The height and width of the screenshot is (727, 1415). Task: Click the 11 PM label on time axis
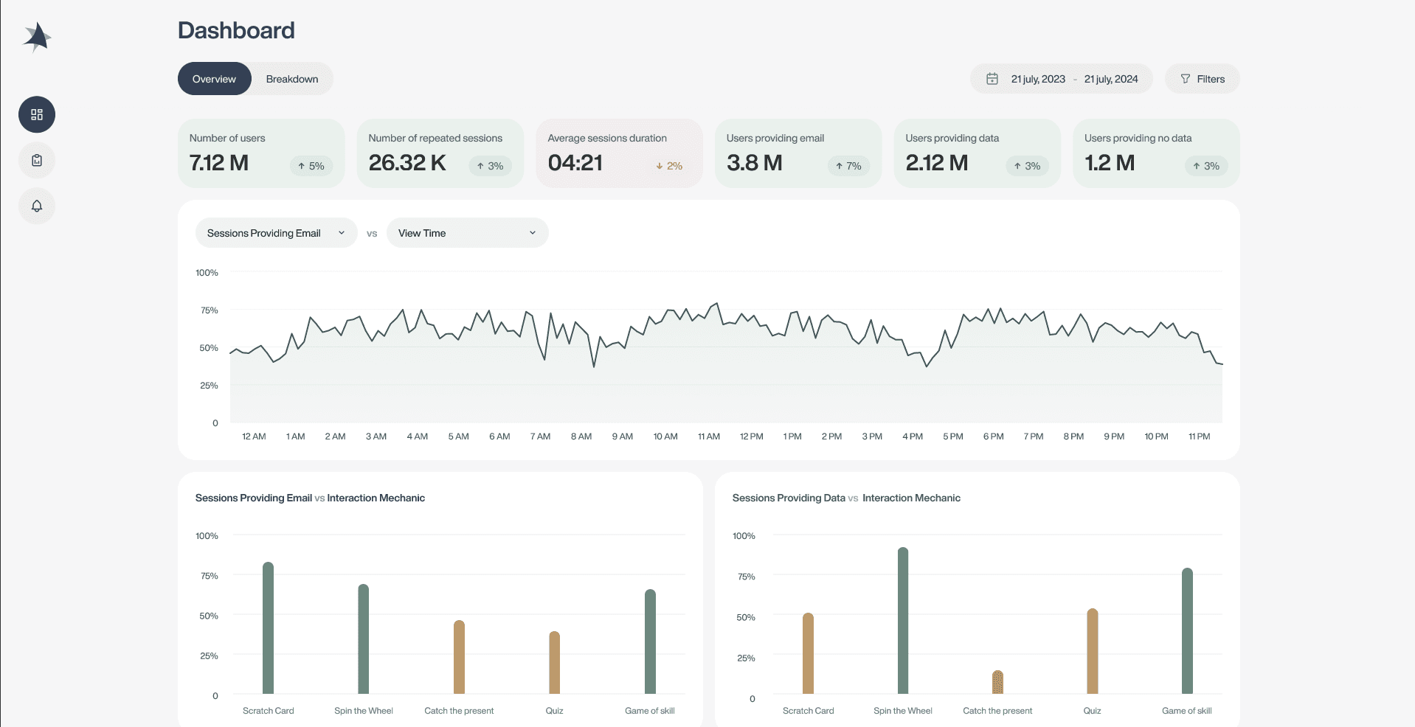[1200, 436]
